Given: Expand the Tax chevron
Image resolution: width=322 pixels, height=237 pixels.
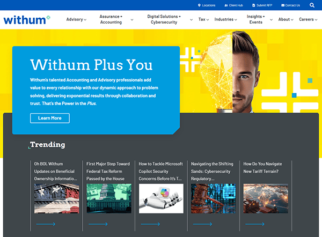Looking at the screenshot, I should click(x=208, y=20).
